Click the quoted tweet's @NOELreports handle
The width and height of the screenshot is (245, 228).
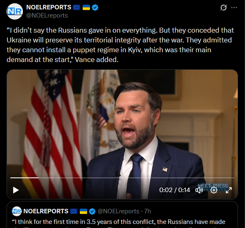[x=119, y=211]
